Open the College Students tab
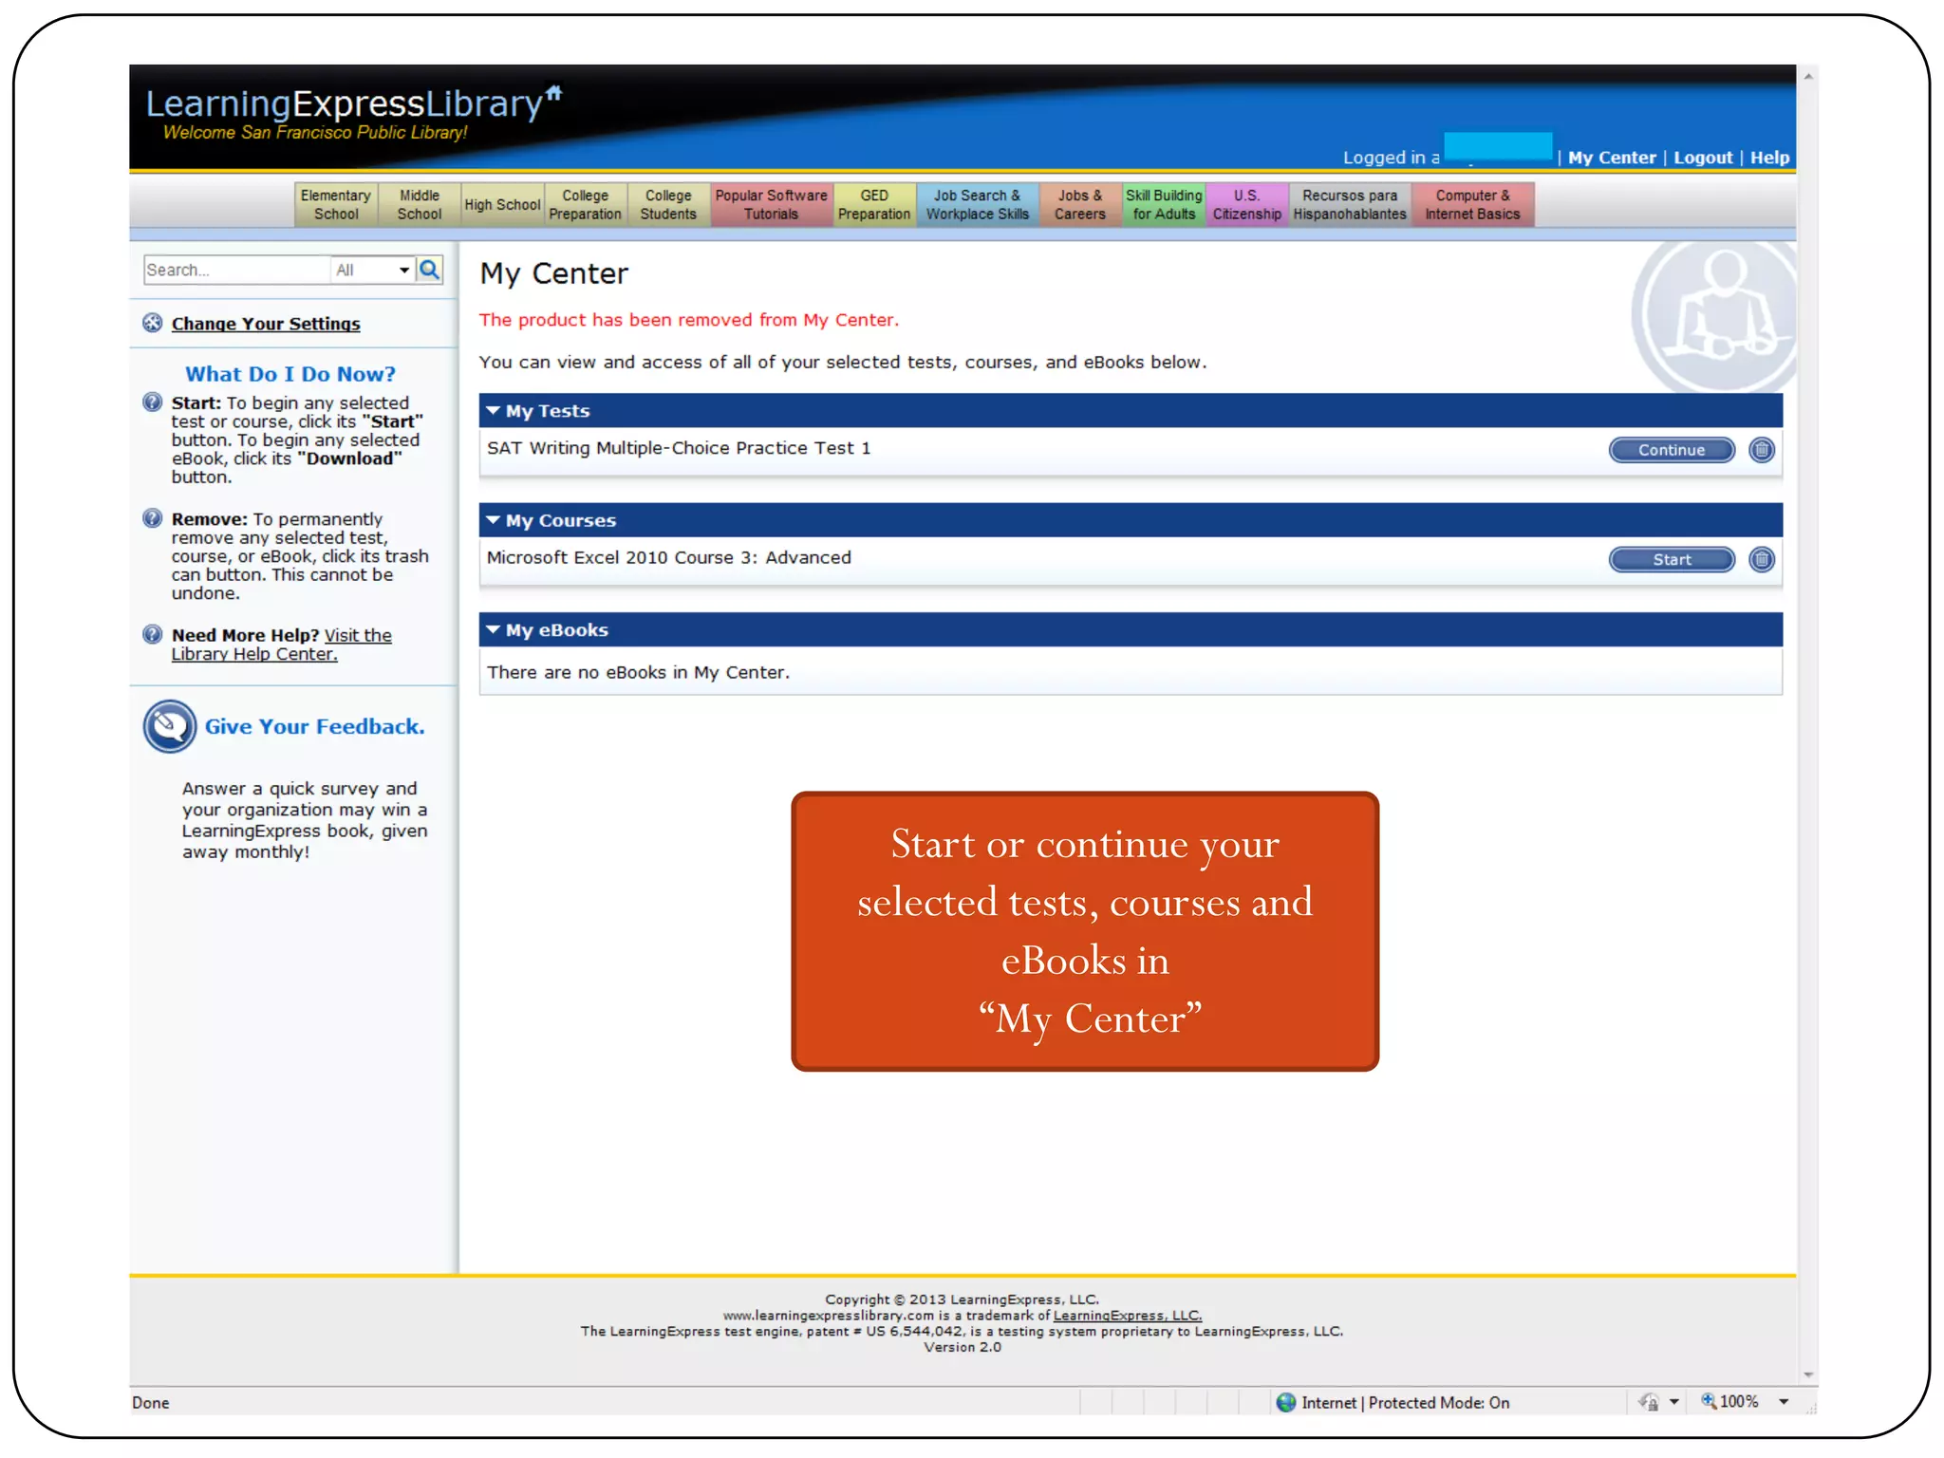1944x1458 pixels. [x=668, y=204]
